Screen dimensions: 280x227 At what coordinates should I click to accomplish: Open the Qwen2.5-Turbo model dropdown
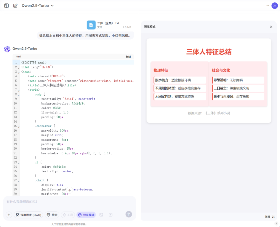pos(38,5)
